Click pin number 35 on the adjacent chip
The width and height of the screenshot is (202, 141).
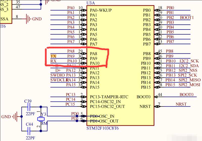18,2
